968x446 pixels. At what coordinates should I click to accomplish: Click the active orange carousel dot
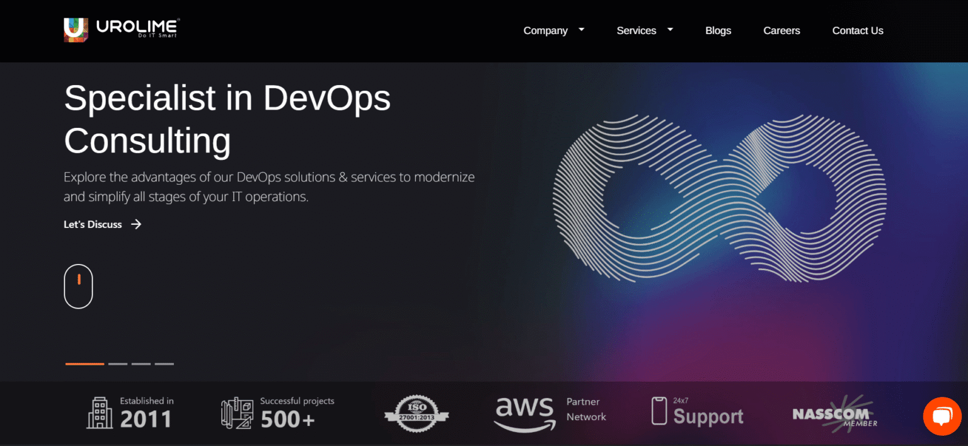84,363
